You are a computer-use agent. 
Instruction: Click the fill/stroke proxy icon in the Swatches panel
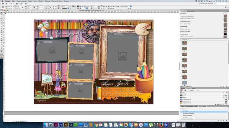(181, 90)
